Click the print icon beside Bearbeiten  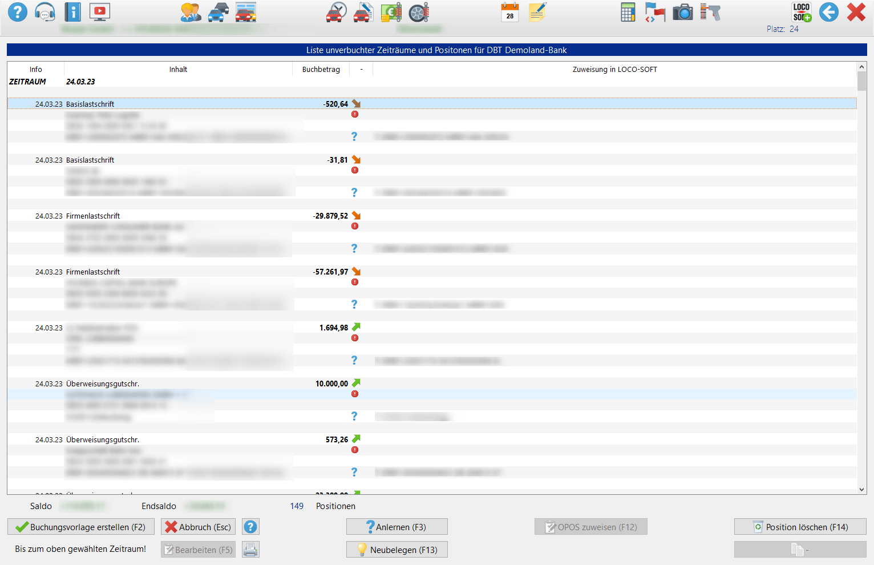(x=250, y=550)
